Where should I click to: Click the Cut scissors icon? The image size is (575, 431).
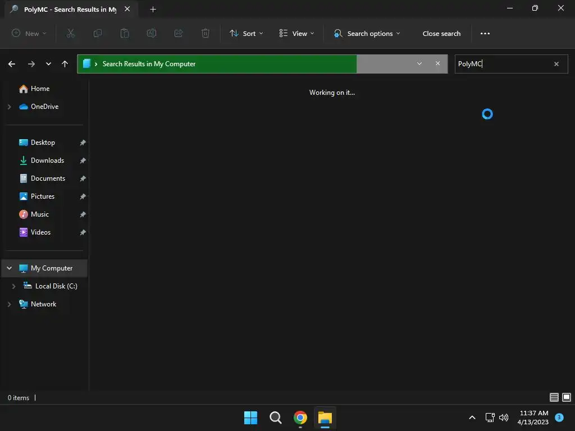click(70, 33)
